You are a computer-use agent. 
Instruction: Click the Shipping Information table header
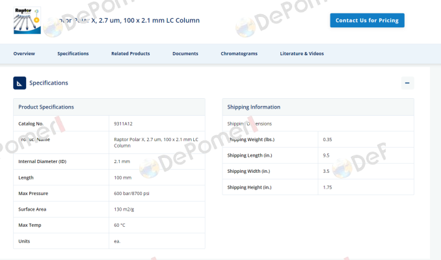click(318, 107)
